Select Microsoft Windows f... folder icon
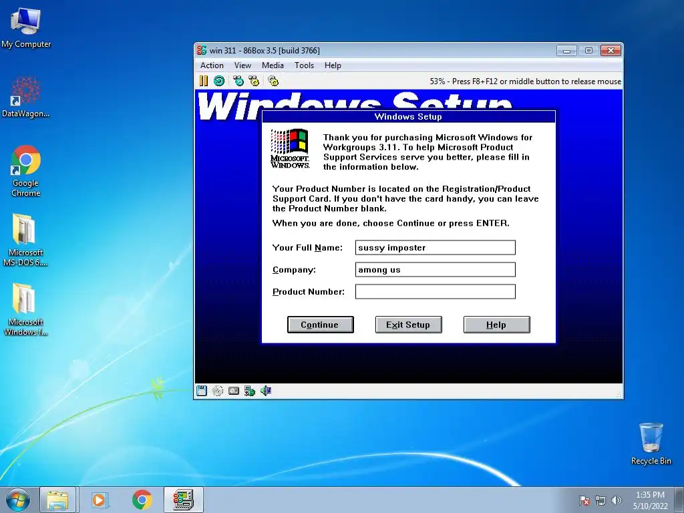This screenshot has height=513, width=684. 25,309
